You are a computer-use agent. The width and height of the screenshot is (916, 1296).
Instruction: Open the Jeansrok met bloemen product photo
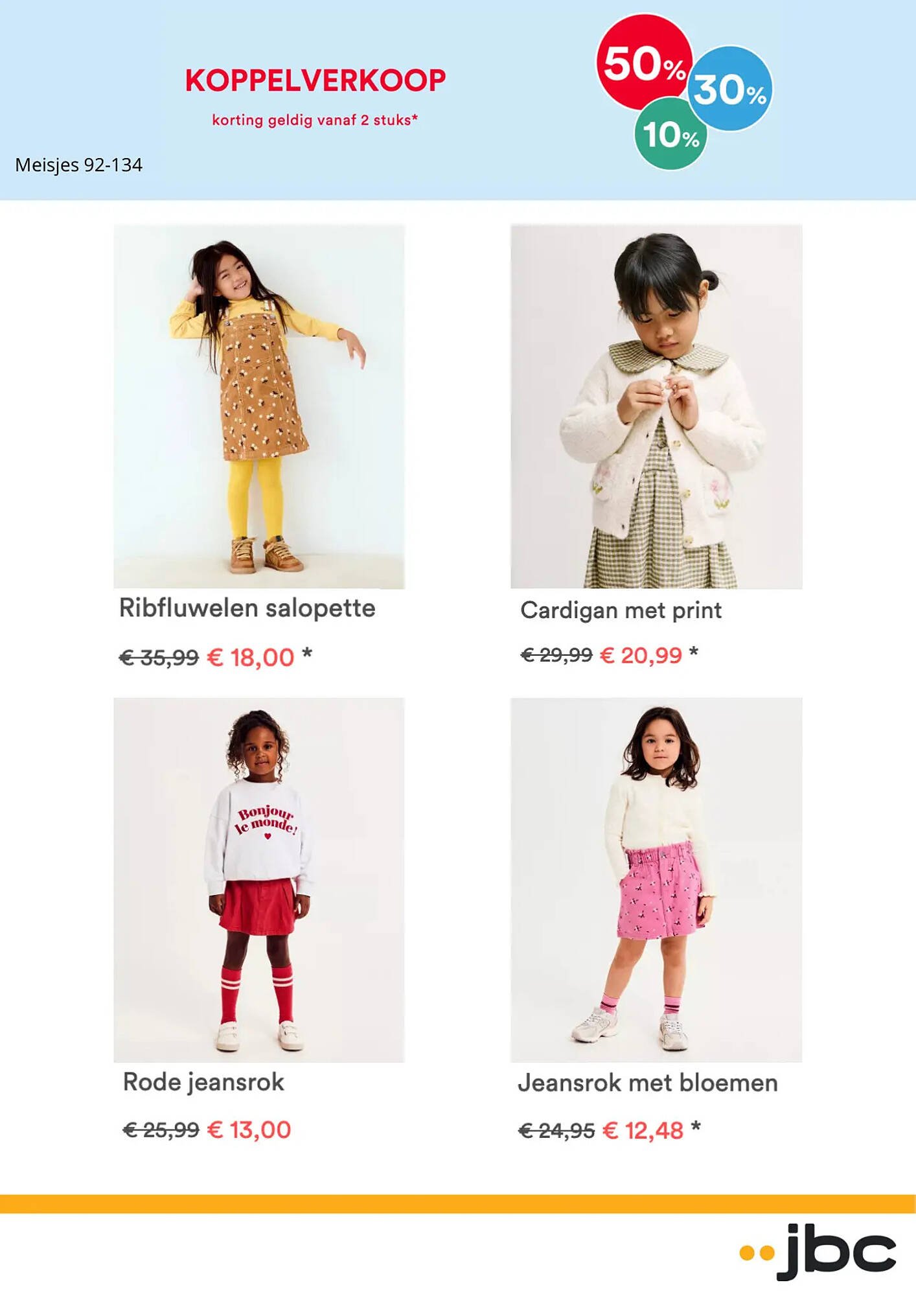click(x=656, y=879)
